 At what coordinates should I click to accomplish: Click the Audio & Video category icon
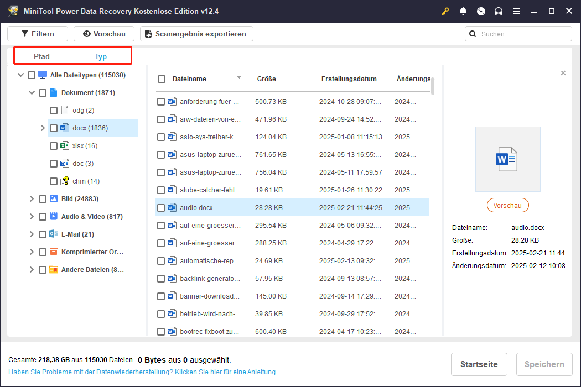coord(54,216)
